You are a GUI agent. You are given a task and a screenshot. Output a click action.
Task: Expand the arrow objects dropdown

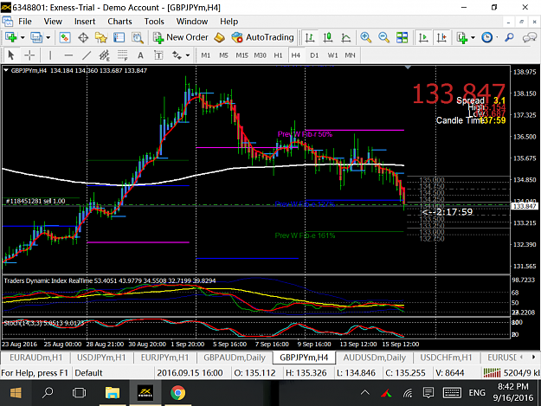[x=188, y=55]
